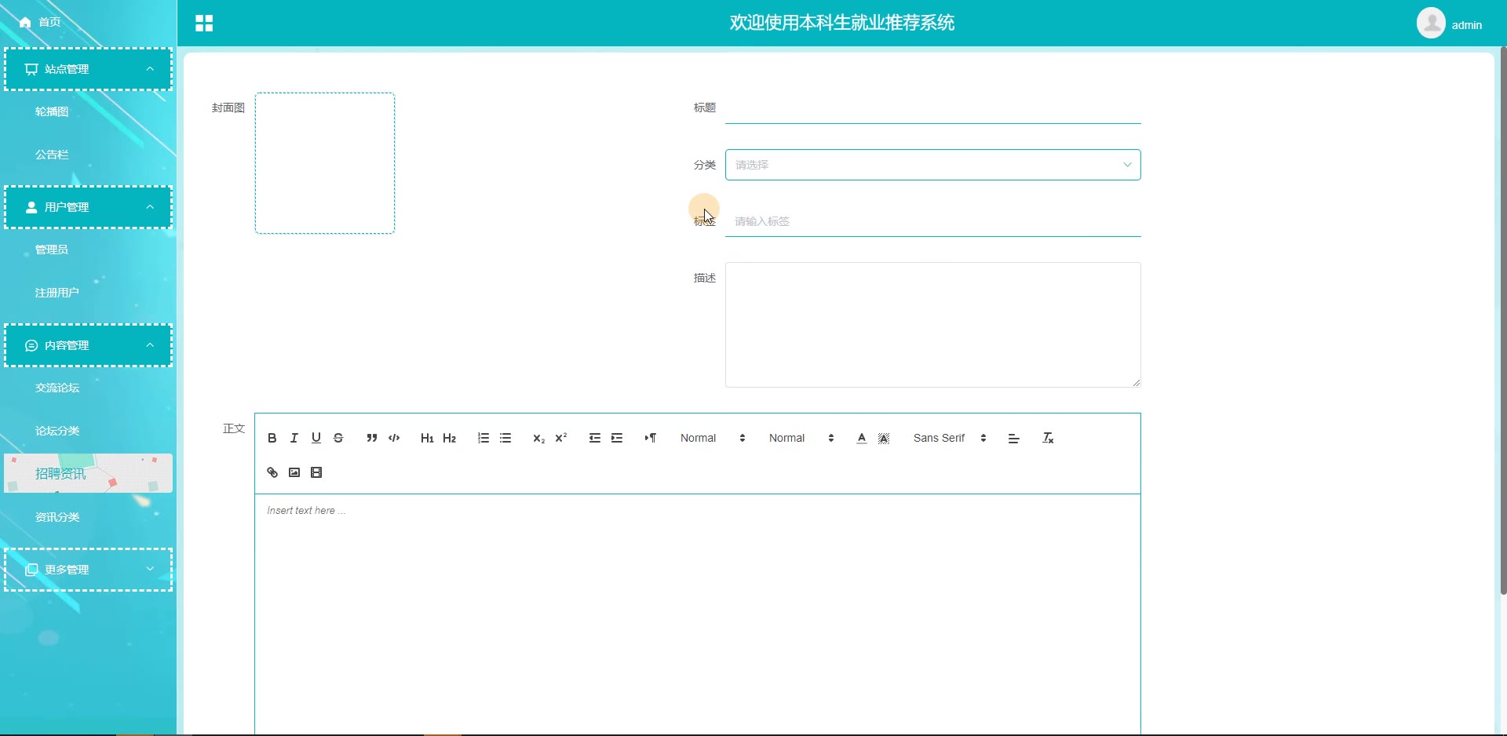Click the admin user avatar
The width and height of the screenshot is (1507, 736).
click(1431, 24)
